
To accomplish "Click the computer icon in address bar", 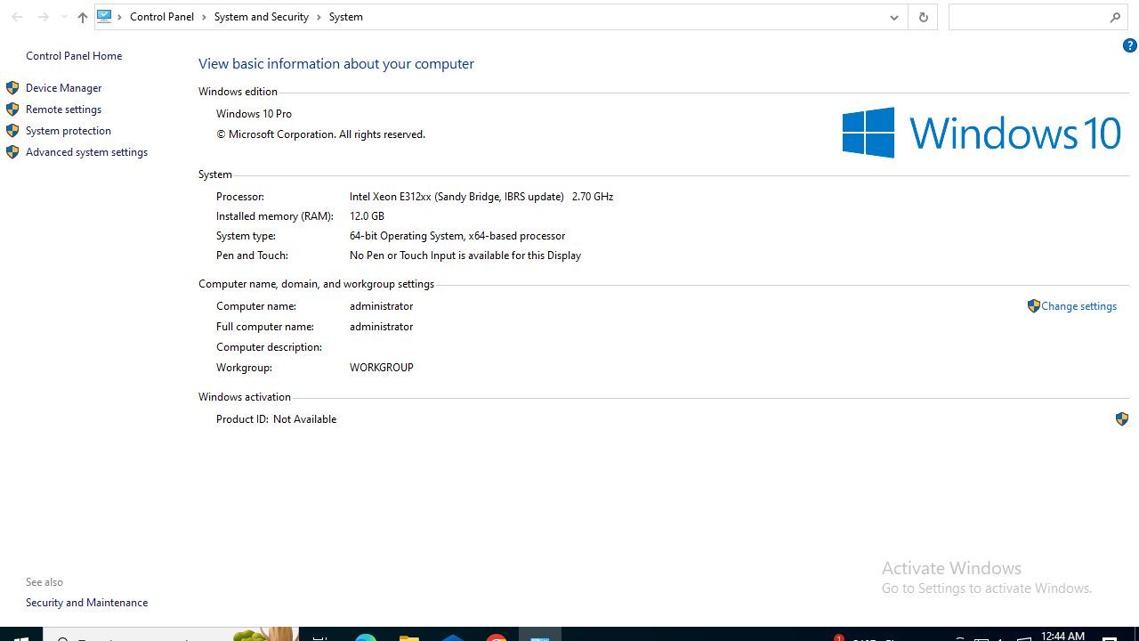I will click(x=104, y=17).
